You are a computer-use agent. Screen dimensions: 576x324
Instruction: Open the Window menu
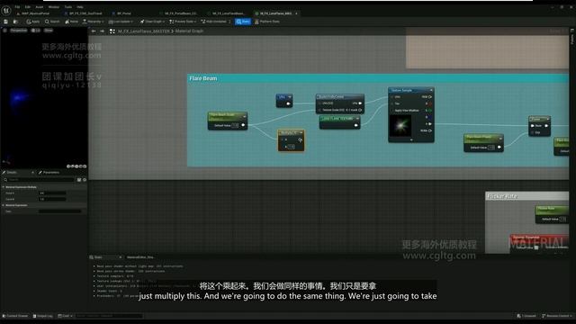pyautogui.click(x=54, y=7)
